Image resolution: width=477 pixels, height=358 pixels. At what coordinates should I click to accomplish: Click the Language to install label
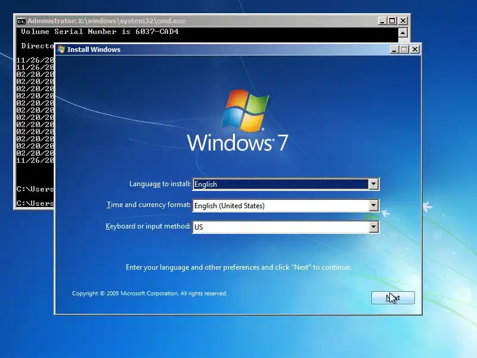coord(160,184)
